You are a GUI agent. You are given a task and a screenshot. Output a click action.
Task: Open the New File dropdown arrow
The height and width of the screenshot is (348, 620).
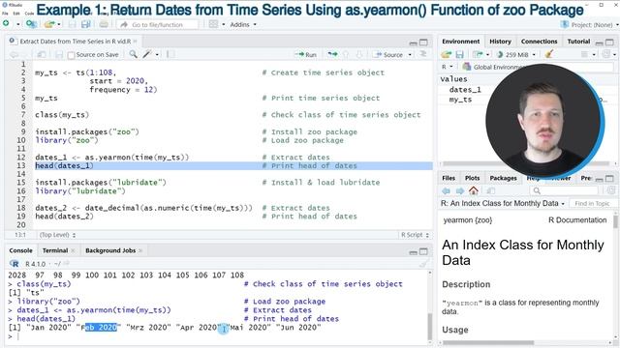coord(17,24)
